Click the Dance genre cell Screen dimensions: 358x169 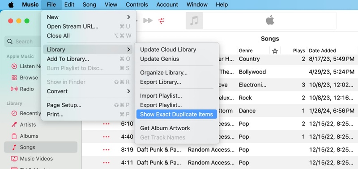pyautogui.click(x=247, y=111)
